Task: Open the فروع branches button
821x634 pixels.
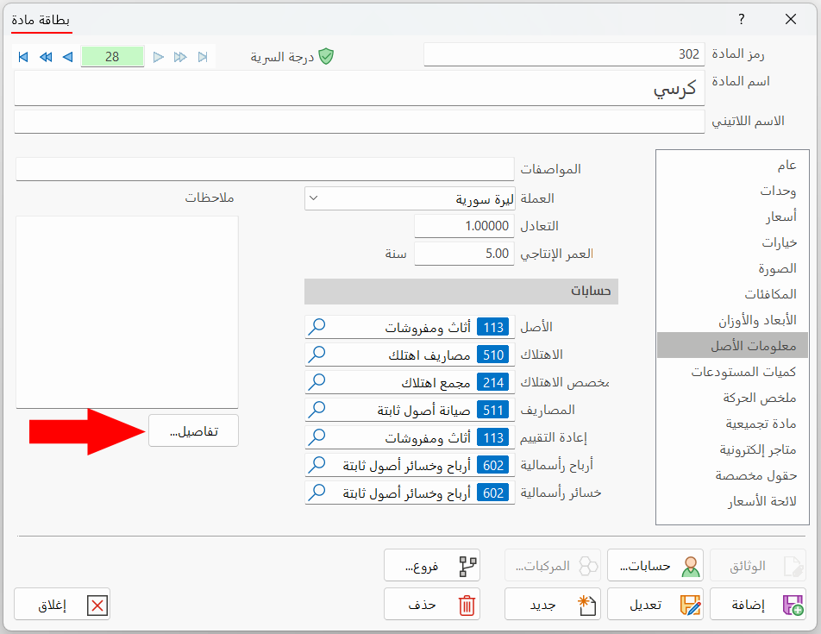Action: tap(431, 565)
